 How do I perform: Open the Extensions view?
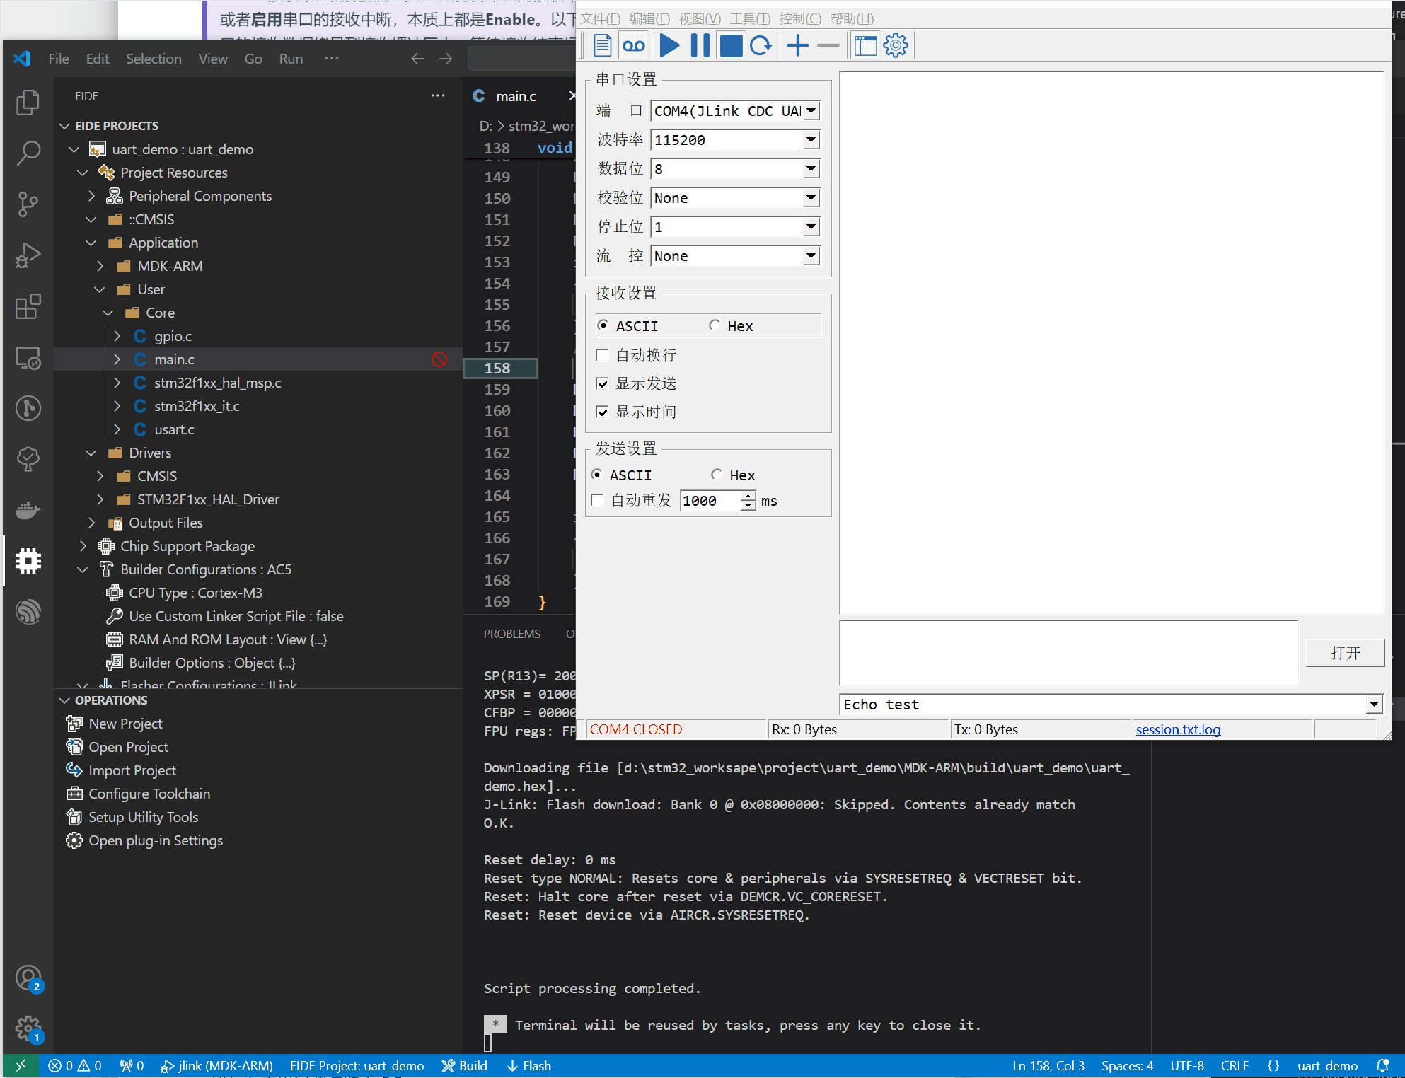click(28, 307)
